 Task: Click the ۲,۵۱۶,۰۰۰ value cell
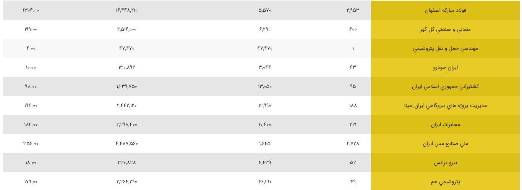(126, 29)
